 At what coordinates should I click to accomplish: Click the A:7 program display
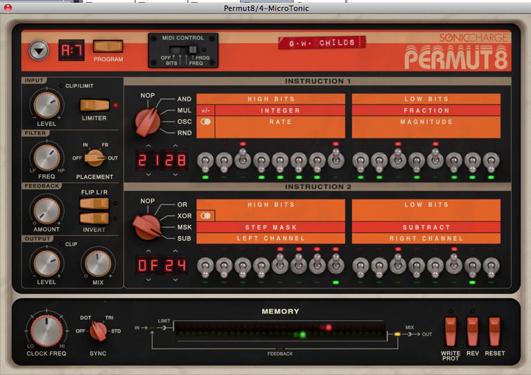coord(71,50)
